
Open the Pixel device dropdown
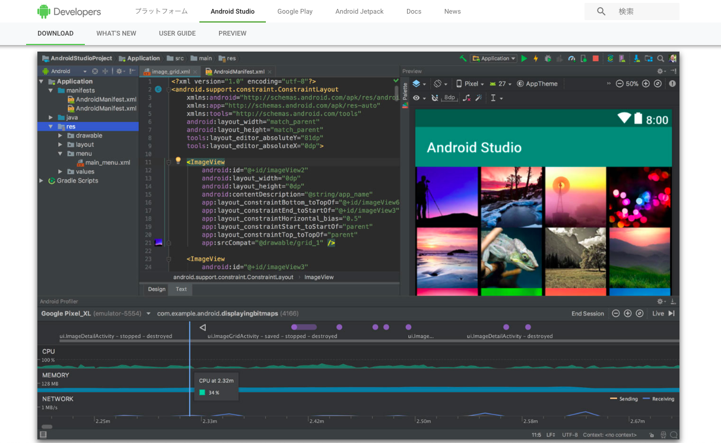coord(471,84)
